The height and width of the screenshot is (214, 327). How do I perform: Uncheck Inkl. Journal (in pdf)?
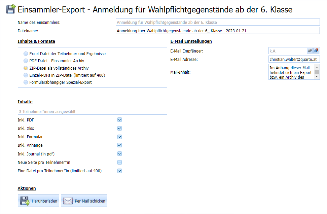point(119,154)
